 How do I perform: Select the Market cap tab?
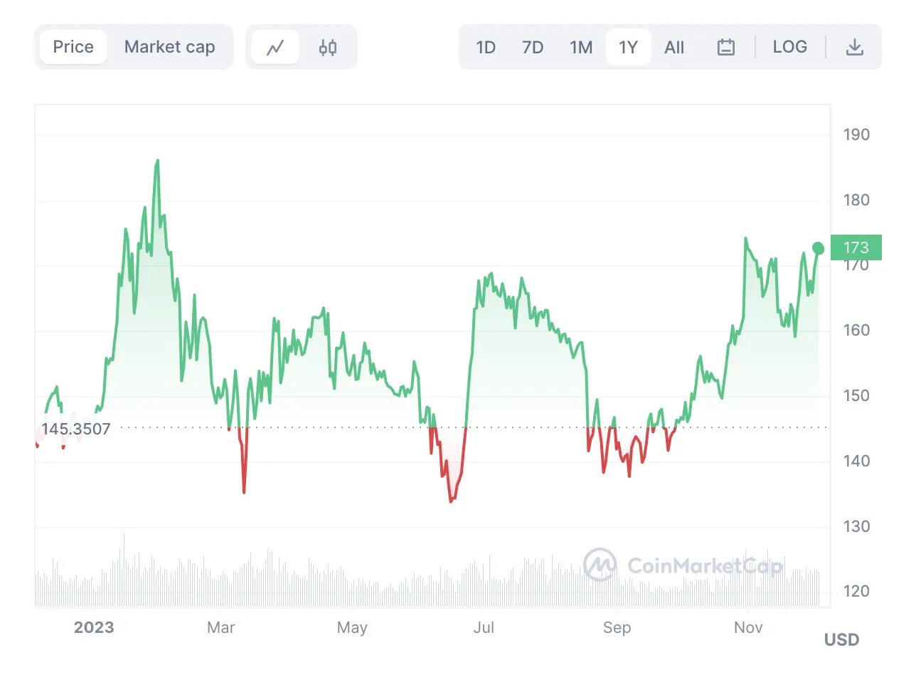pos(169,48)
